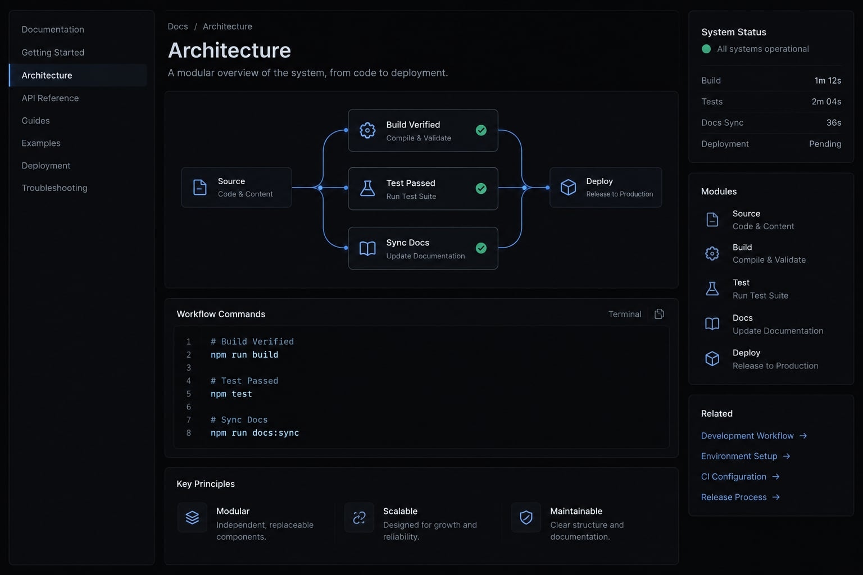Screen dimensions: 863x575
Task: Click the 'npm run docs:sync' code line
Action: (x=255, y=433)
